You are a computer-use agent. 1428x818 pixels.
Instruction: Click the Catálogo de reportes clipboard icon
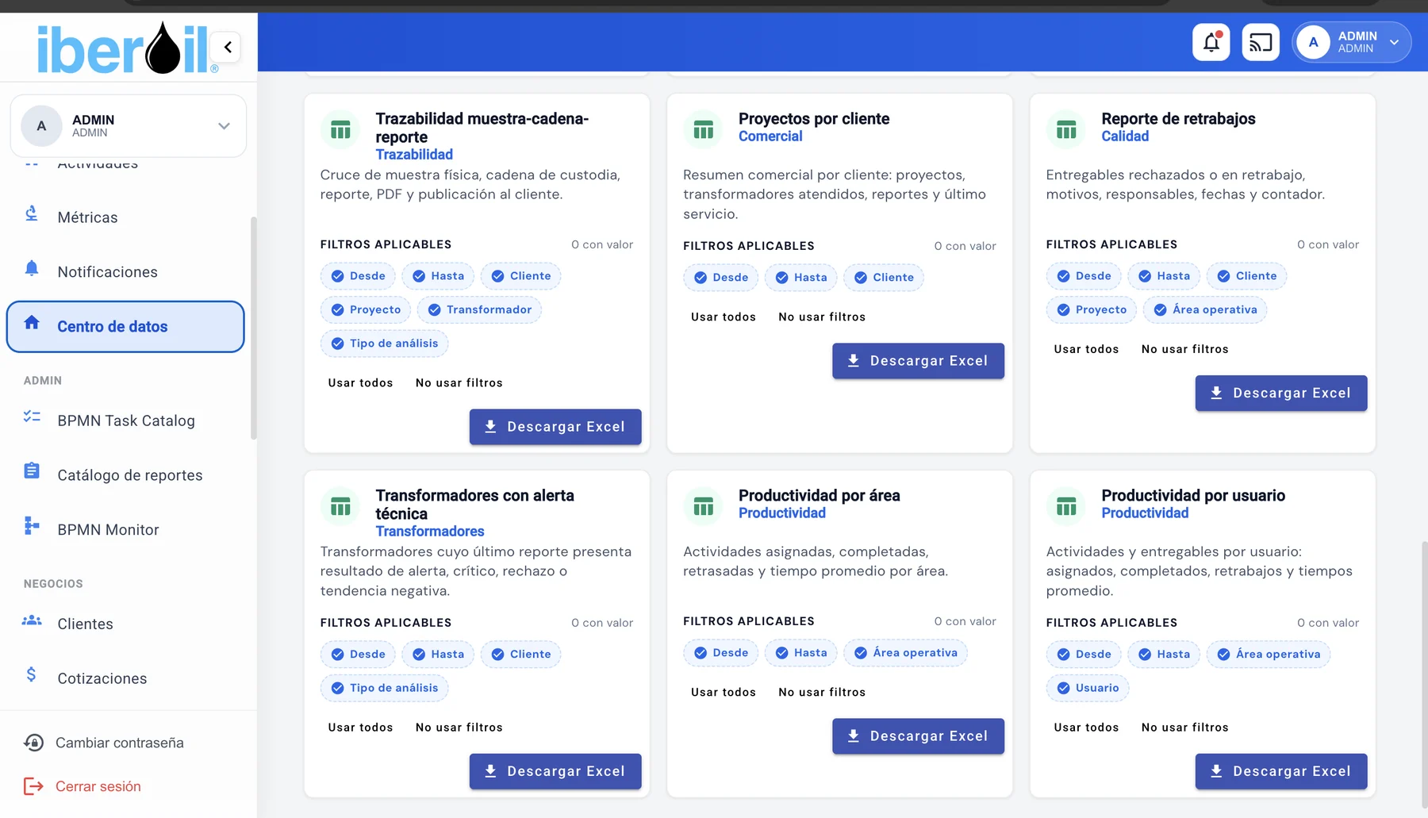pyautogui.click(x=32, y=471)
